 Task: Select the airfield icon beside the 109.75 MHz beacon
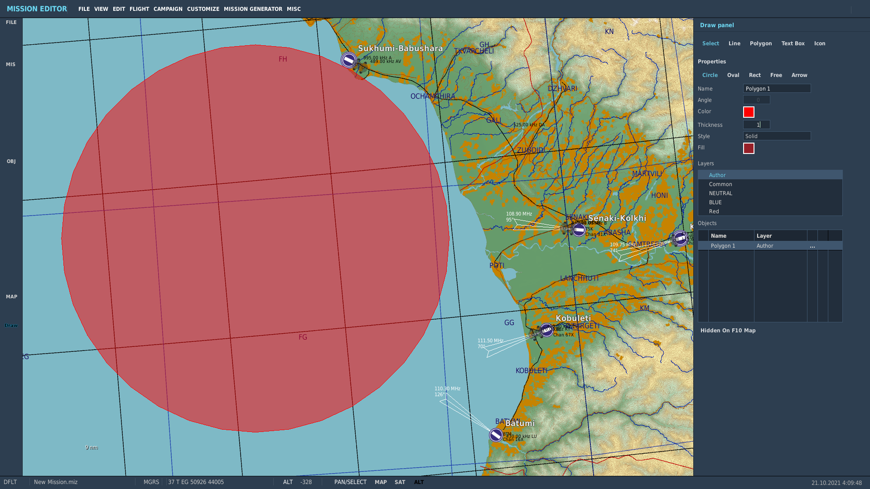tap(680, 238)
